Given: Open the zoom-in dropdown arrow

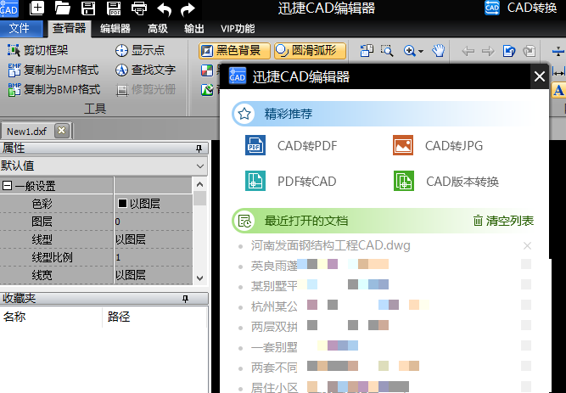Looking at the screenshot, I should click(x=421, y=51).
